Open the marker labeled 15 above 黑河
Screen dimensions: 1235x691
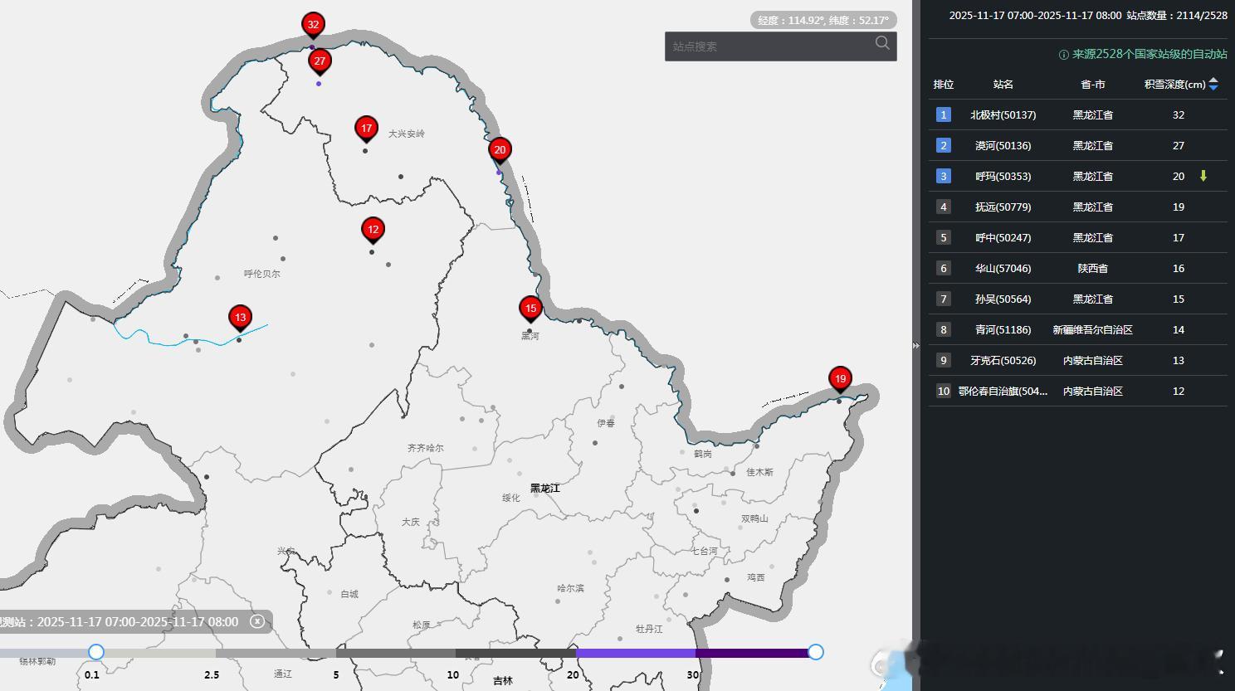tap(530, 309)
